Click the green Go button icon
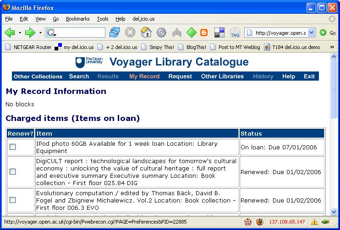The image size is (340, 230). [x=323, y=33]
